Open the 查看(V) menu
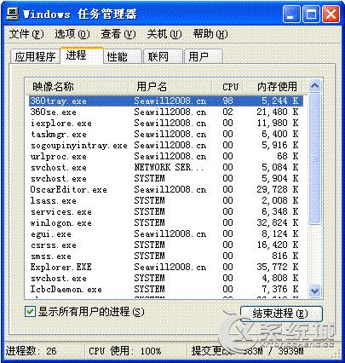345x363 pixels. point(118,34)
